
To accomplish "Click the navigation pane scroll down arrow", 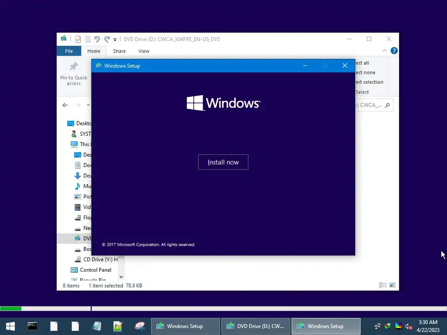I will (x=121, y=277).
